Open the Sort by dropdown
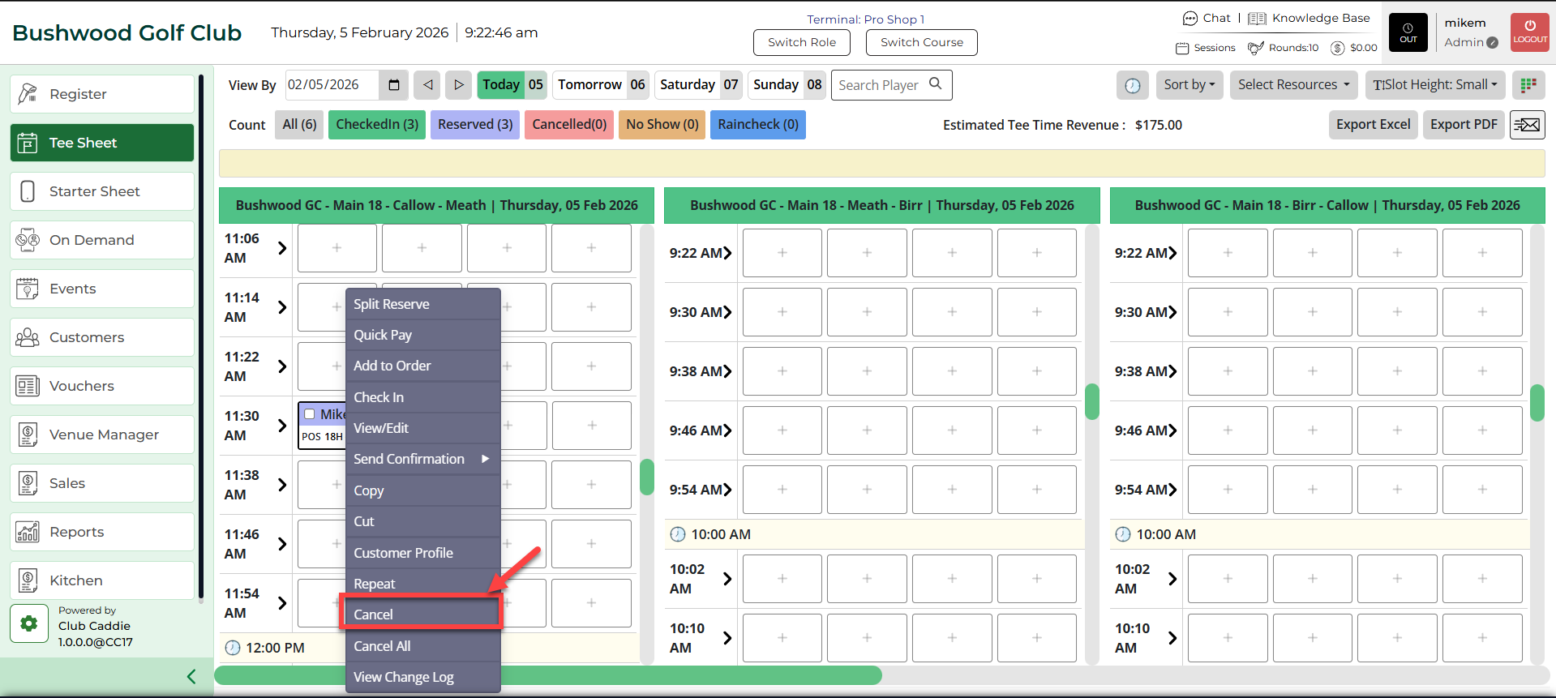This screenshot has width=1556, height=698. point(1190,85)
